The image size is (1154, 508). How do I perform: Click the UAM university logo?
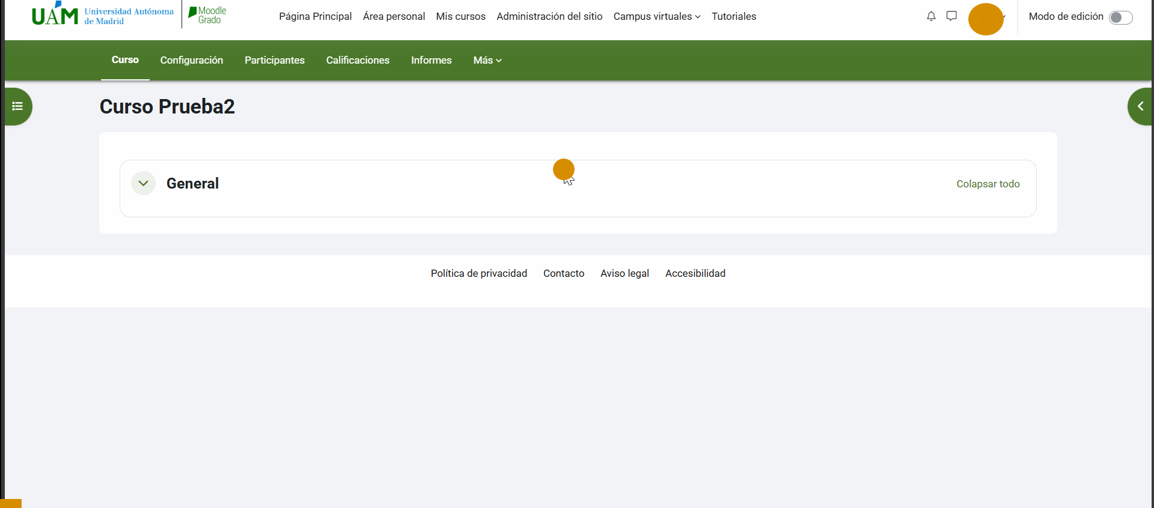coord(102,16)
